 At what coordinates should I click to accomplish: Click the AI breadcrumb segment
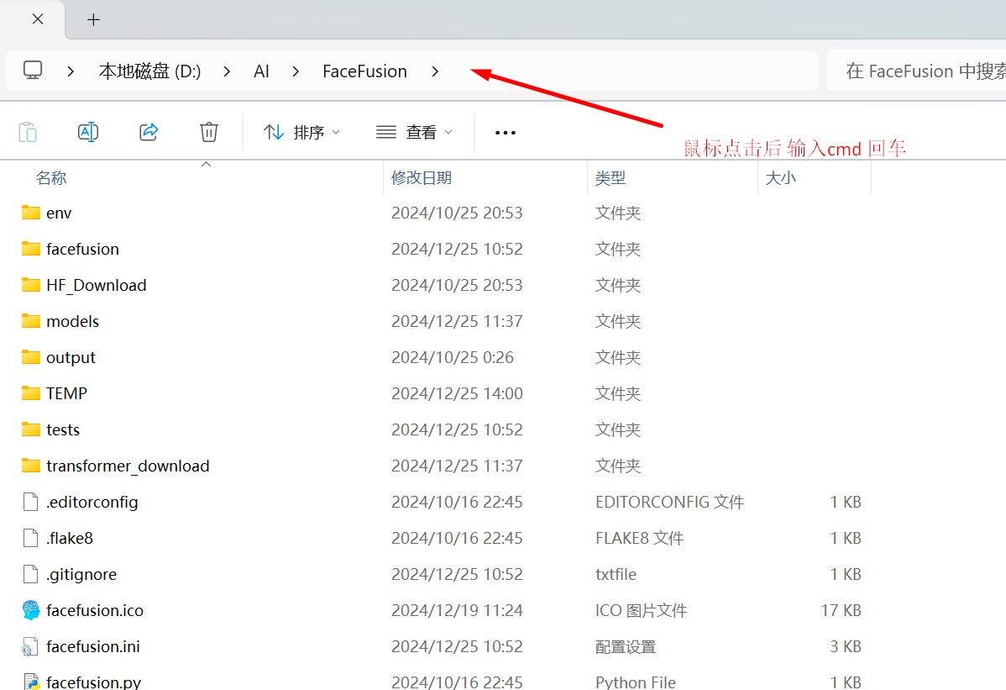point(261,71)
